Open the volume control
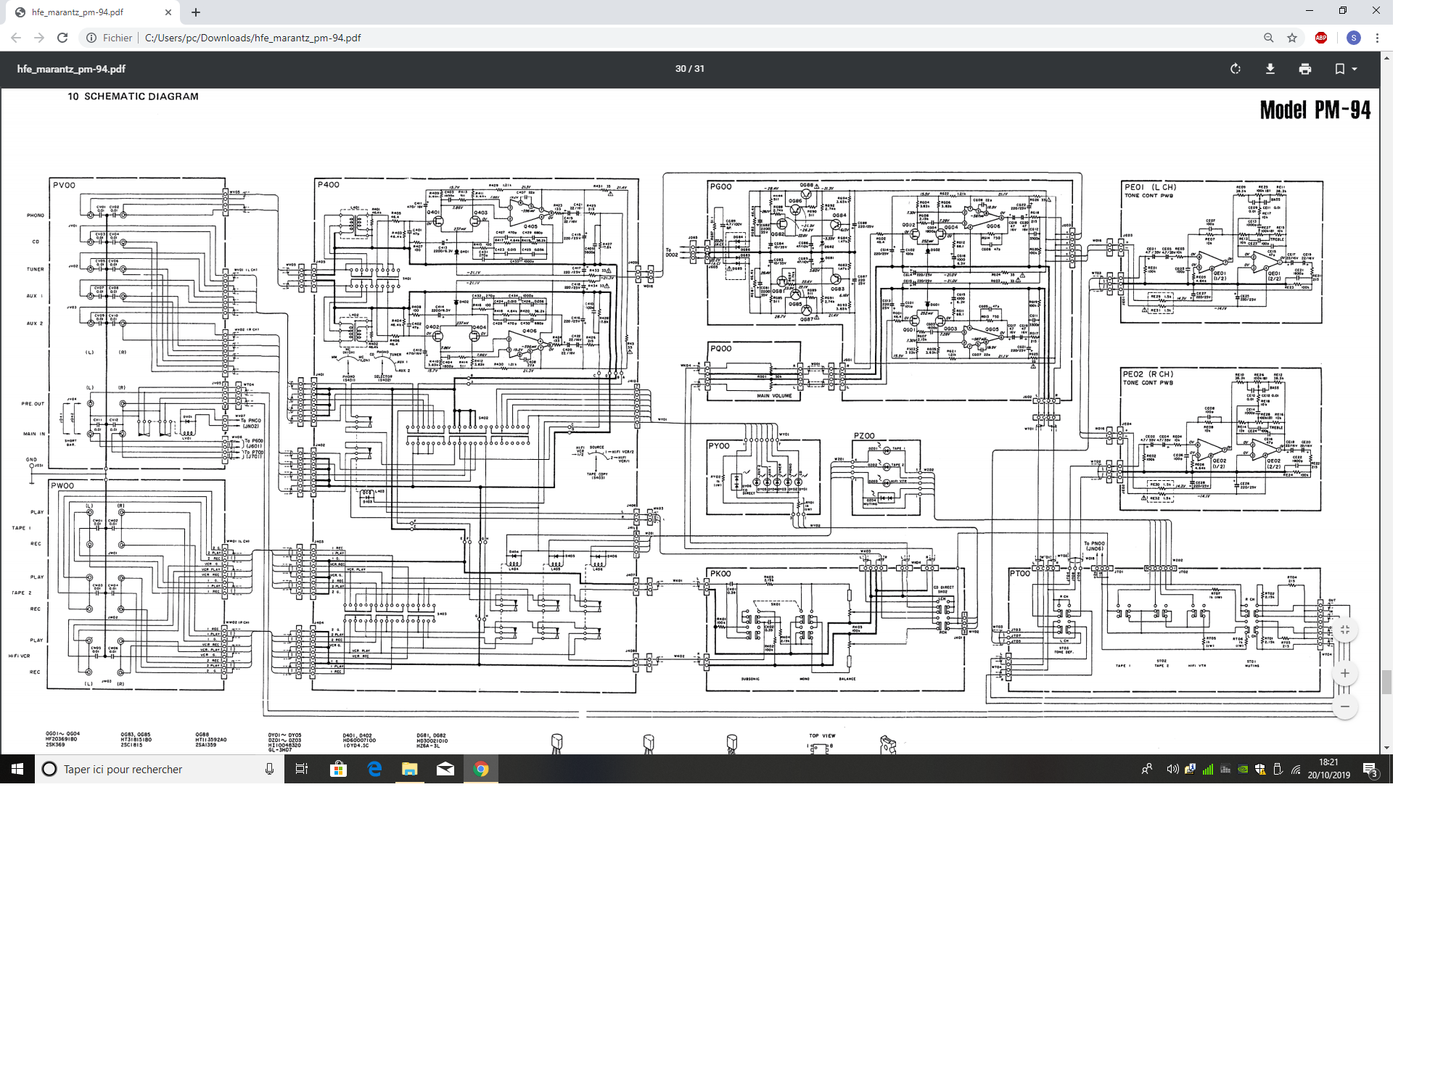This screenshot has width=1451, height=1088. tap(1172, 769)
